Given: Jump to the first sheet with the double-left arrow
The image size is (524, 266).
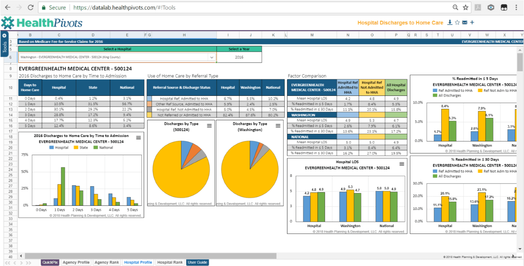Looking at the screenshot, I should pyautogui.click(x=7, y=263).
